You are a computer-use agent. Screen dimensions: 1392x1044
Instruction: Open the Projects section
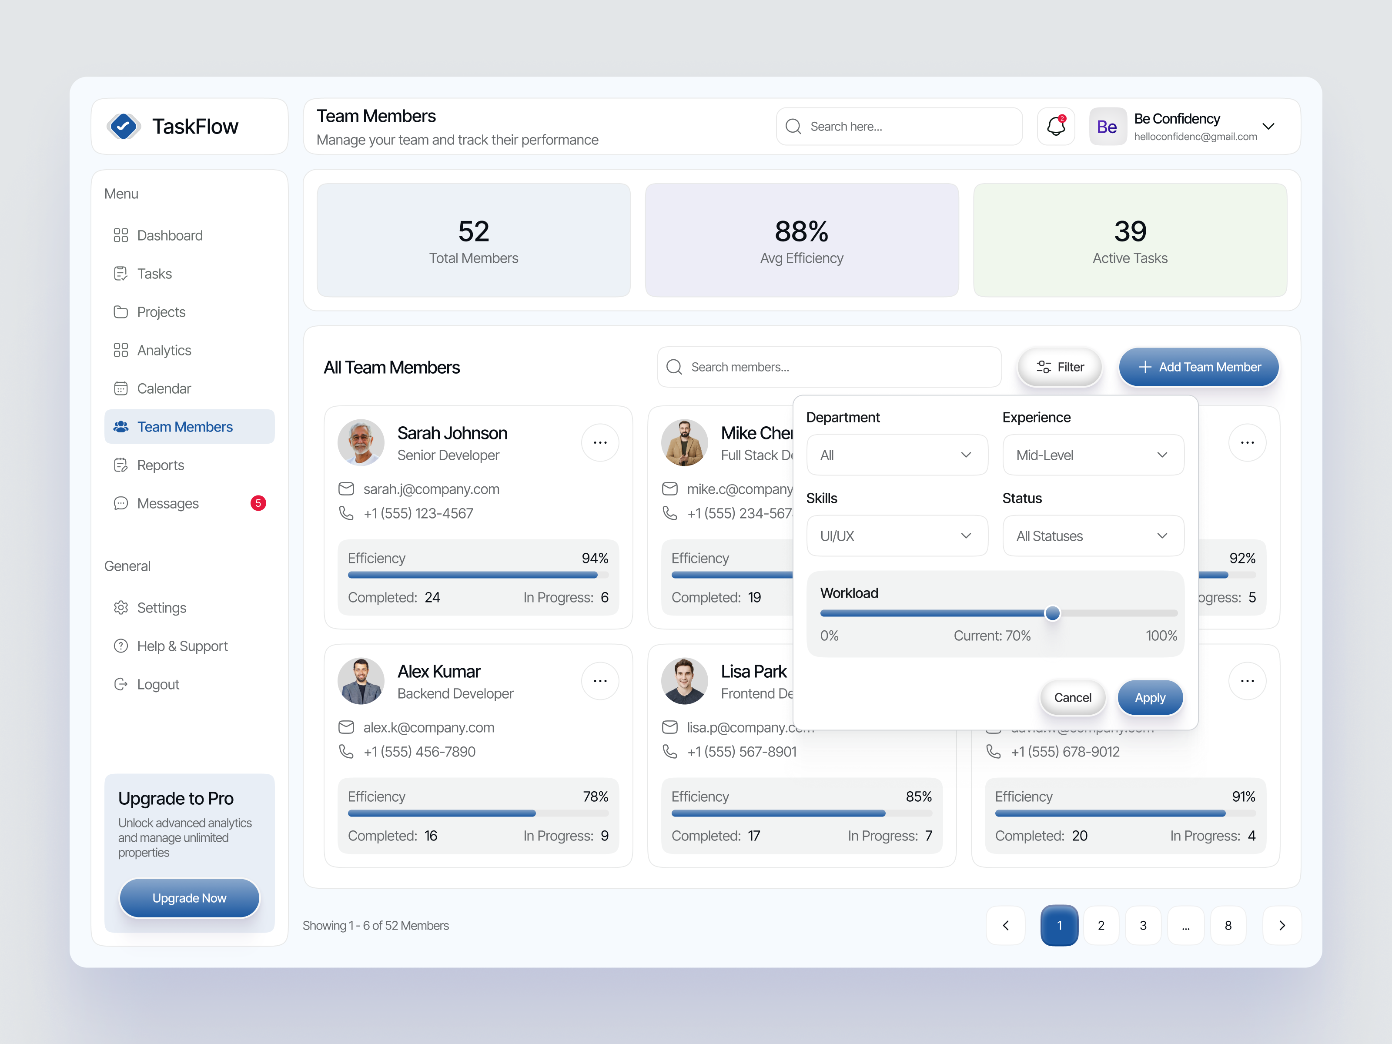coord(161,311)
